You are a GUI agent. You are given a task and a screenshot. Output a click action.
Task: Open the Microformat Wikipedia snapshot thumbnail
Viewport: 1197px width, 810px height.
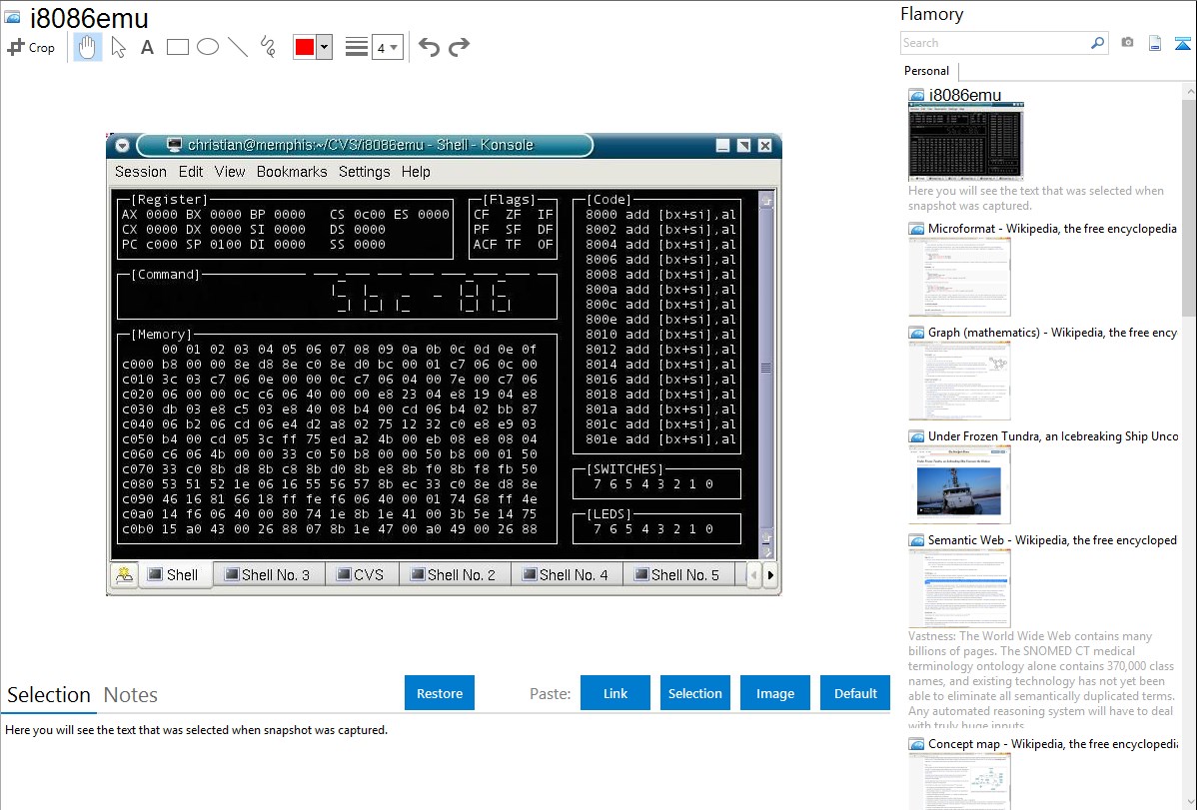point(959,277)
